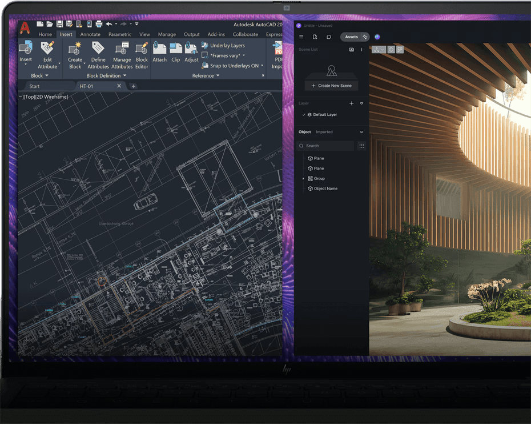531x425 pixels.
Task: Click the Define Attributes tag icon
Action: (98, 48)
